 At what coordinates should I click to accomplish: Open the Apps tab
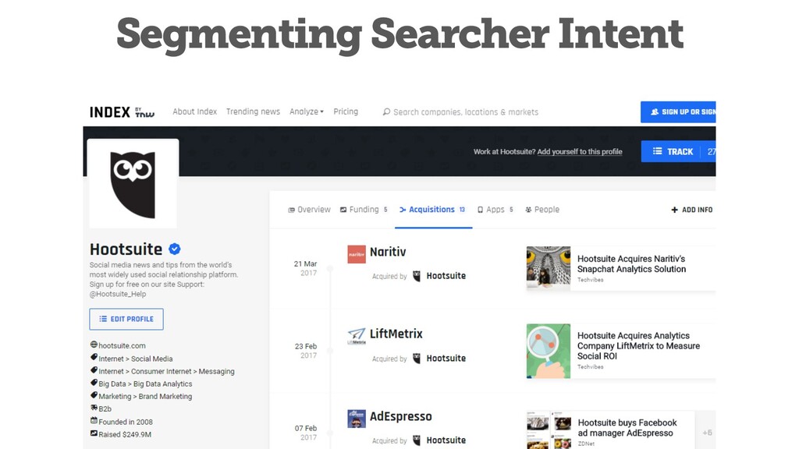495,210
